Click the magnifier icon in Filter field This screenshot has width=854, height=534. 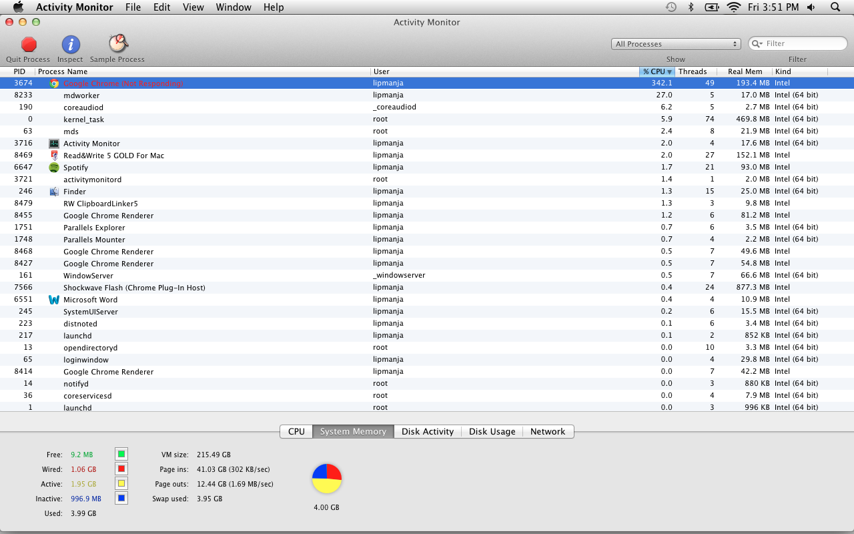coord(757,43)
